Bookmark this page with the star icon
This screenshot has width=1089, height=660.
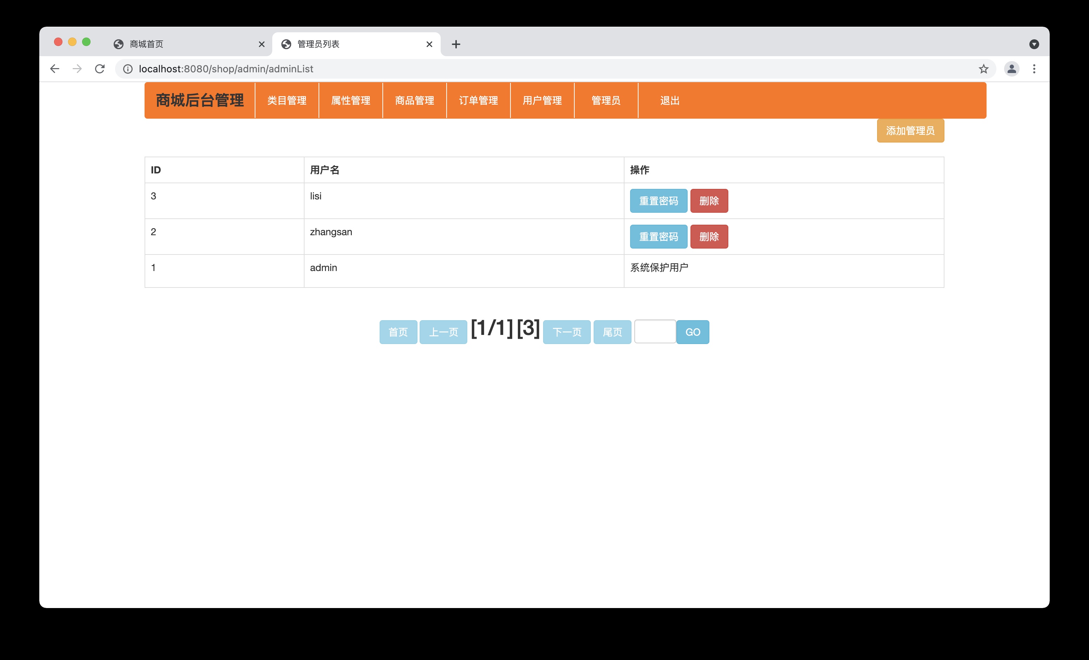coord(983,69)
